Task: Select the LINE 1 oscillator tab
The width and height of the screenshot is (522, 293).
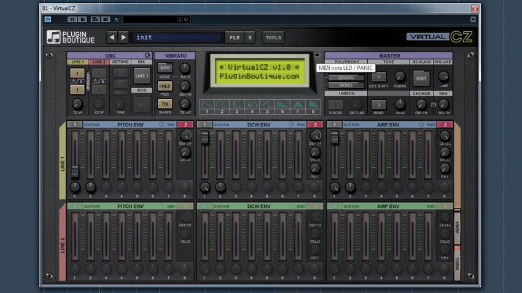Action: pyautogui.click(x=77, y=62)
